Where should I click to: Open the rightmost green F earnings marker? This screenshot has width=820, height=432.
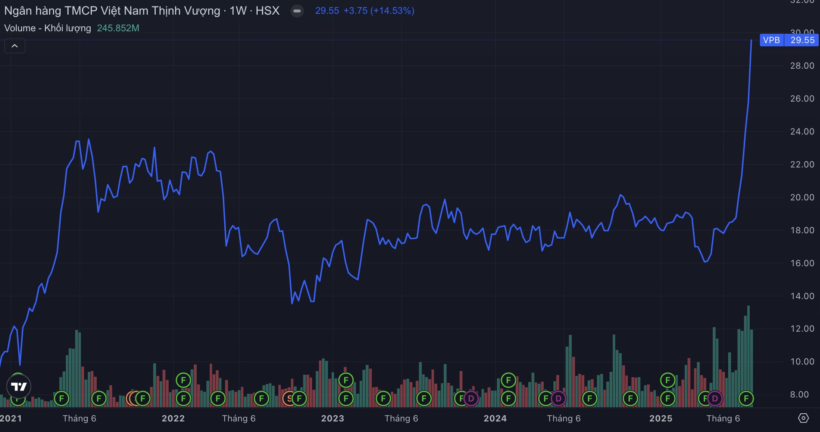pos(746,399)
